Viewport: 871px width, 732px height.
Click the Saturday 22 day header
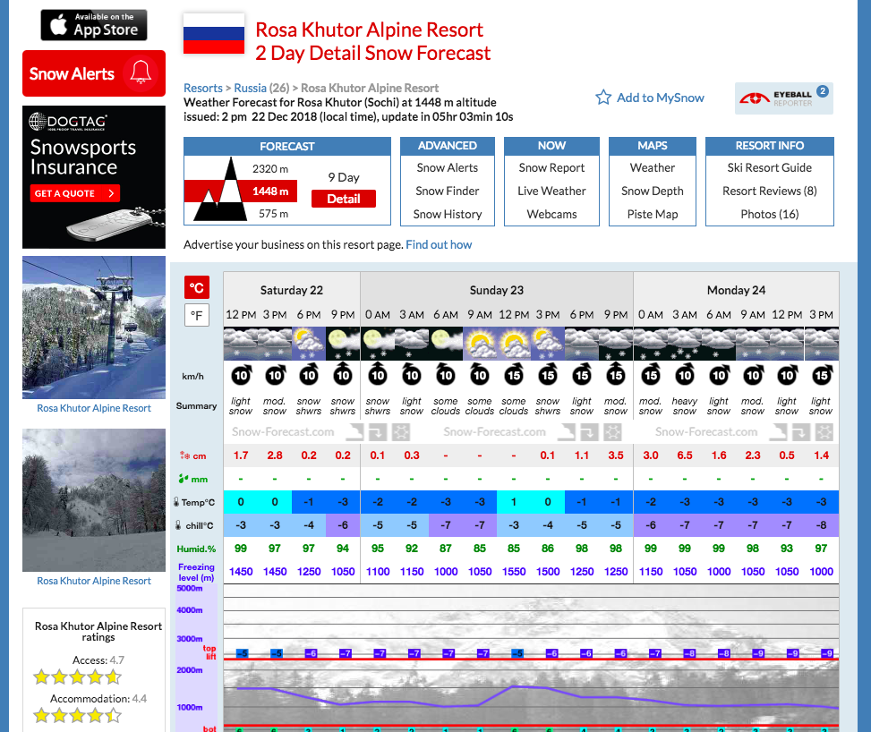[x=292, y=291]
